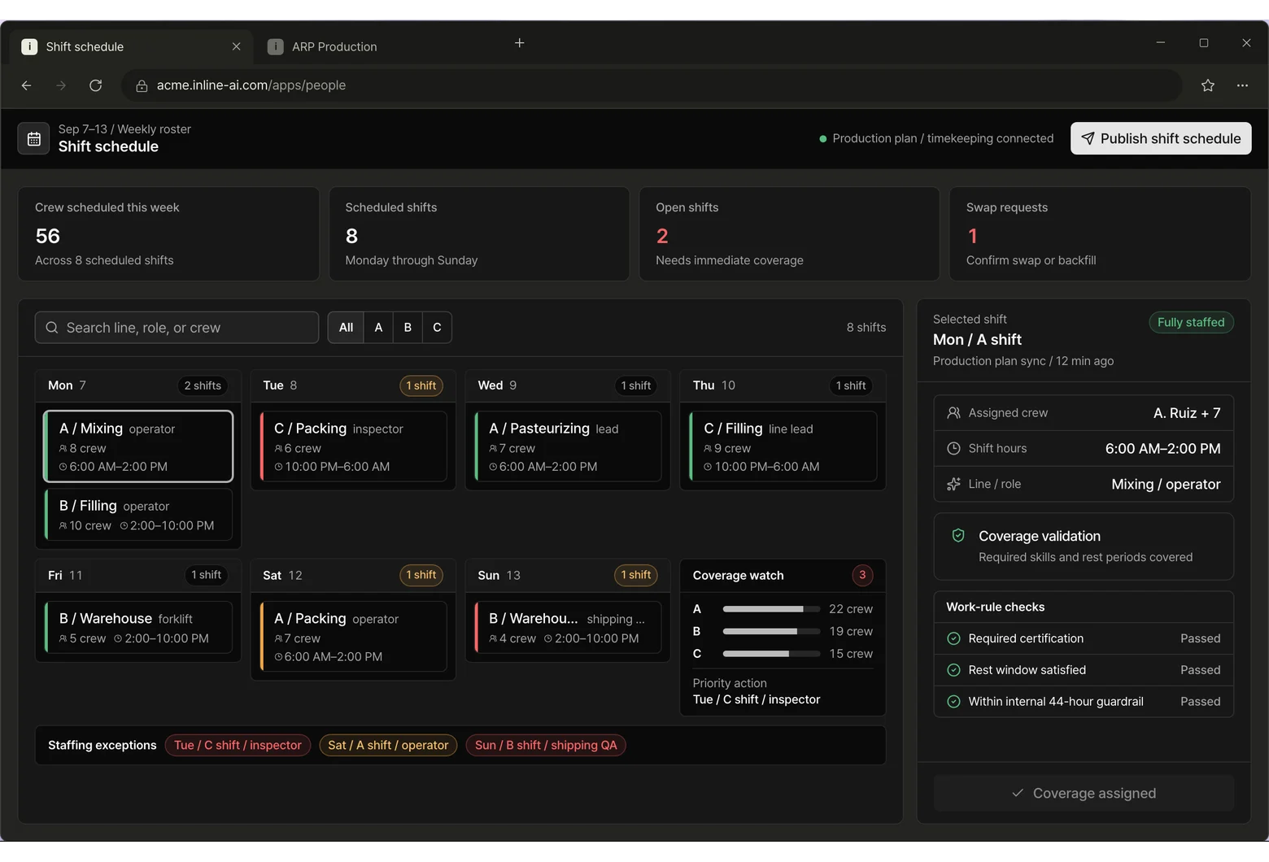Click the shield icon in Coverage validation
1269x862 pixels.
pyautogui.click(x=958, y=536)
